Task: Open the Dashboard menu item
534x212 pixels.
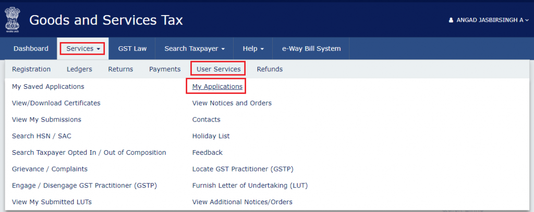Action: pyautogui.click(x=31, y=48)
